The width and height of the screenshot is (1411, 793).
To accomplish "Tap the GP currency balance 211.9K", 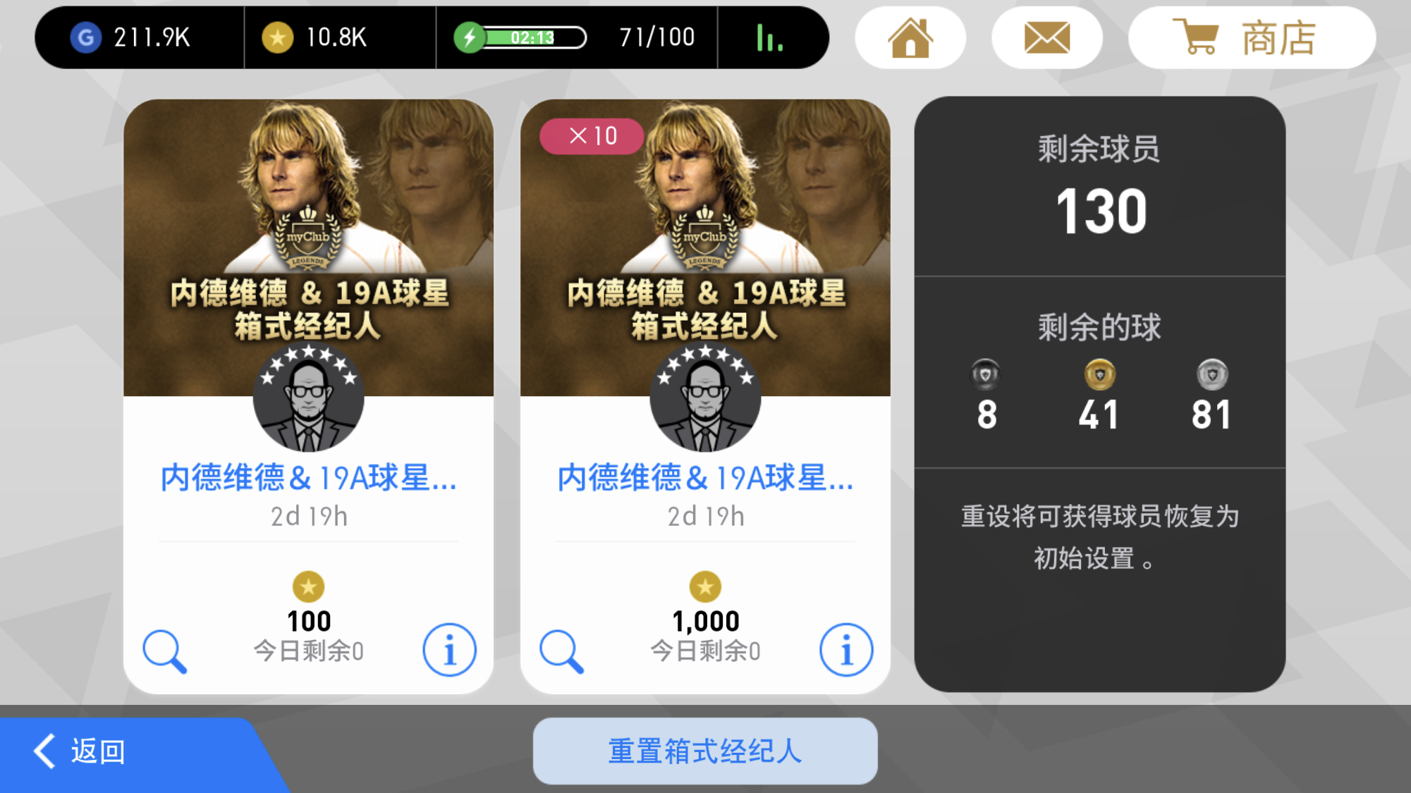I will pos(131,37).
